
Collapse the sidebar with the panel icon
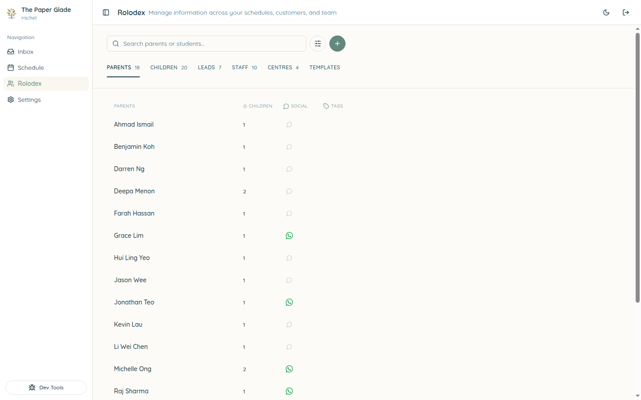(x=106, y=12)
